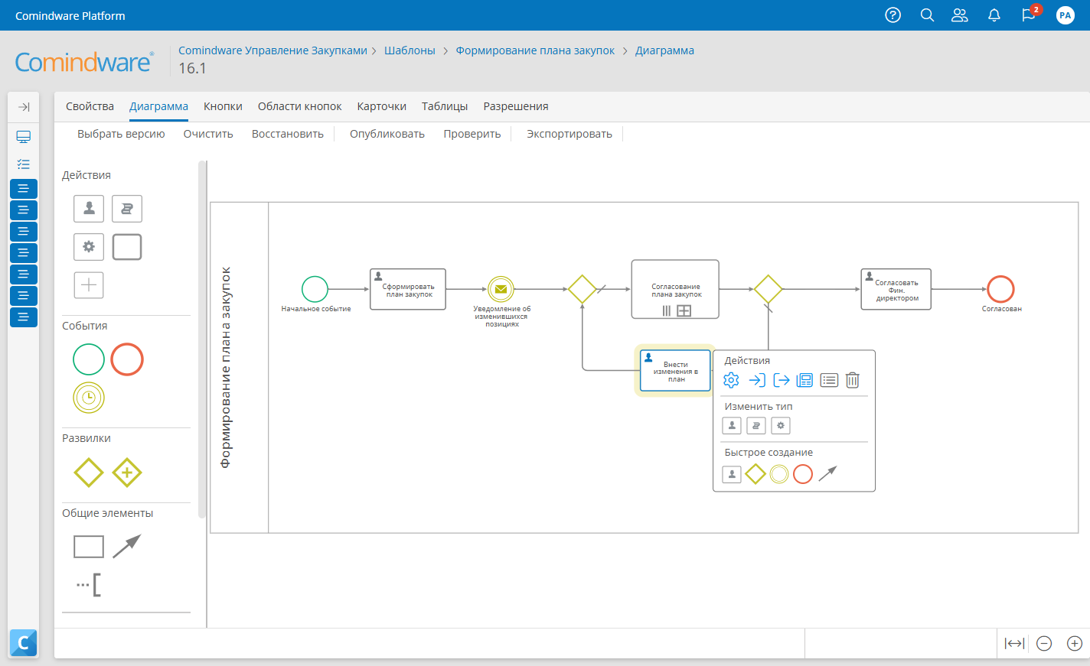Zoom out with the minus control

(x=1043, y=643)
